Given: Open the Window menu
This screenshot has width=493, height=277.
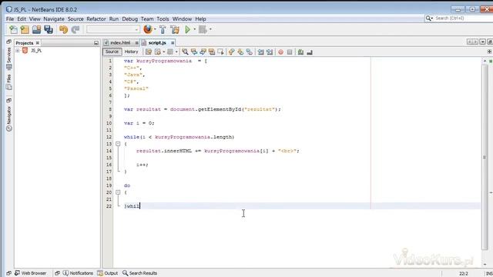Looking at the screenshot, I should pyautogui.click(x=182, y=18).
